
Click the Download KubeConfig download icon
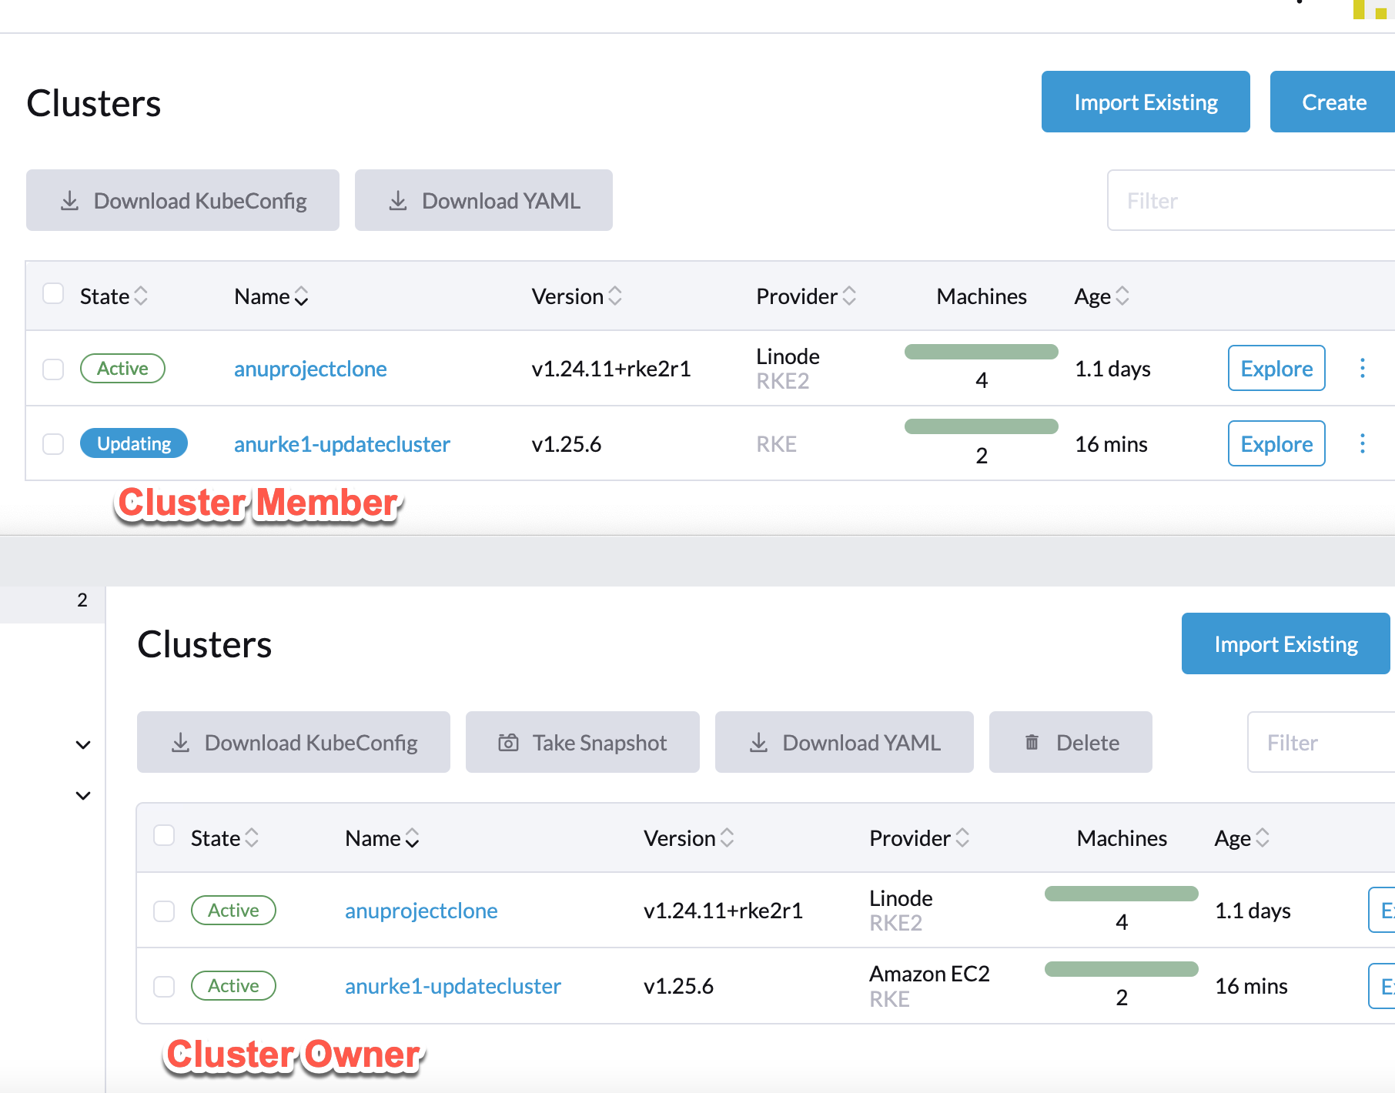tap(69, 200)
